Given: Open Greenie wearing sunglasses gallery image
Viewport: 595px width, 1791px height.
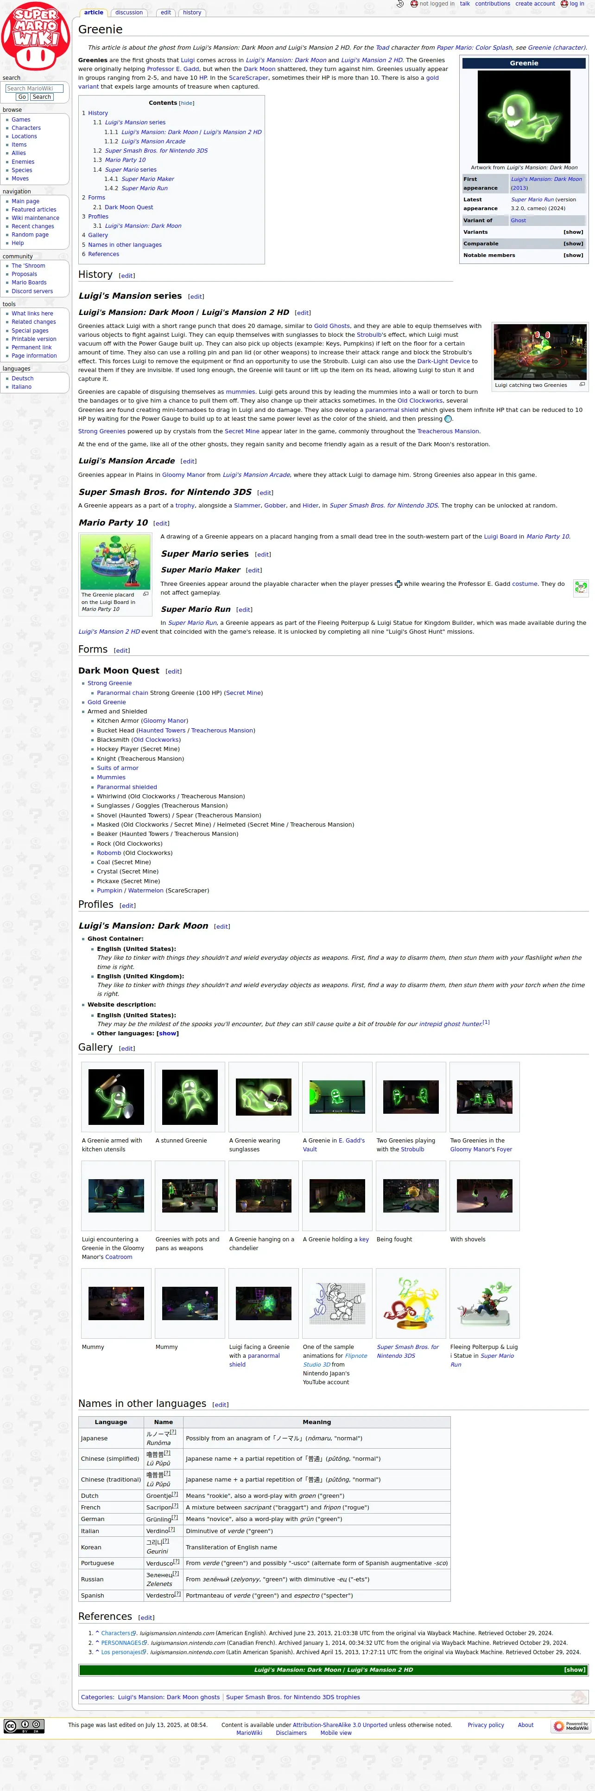Looking at the screenshot, I should 264,1097.
